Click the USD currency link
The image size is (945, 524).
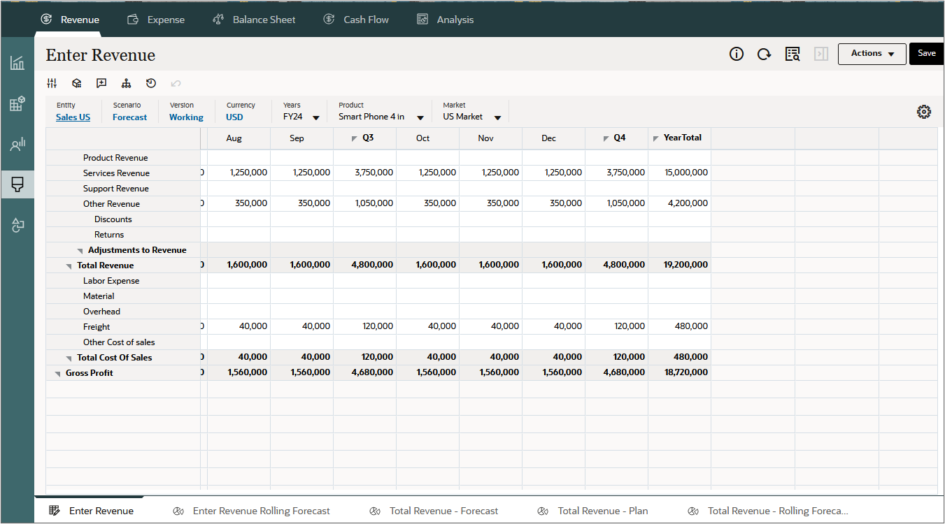coord(234,117)
